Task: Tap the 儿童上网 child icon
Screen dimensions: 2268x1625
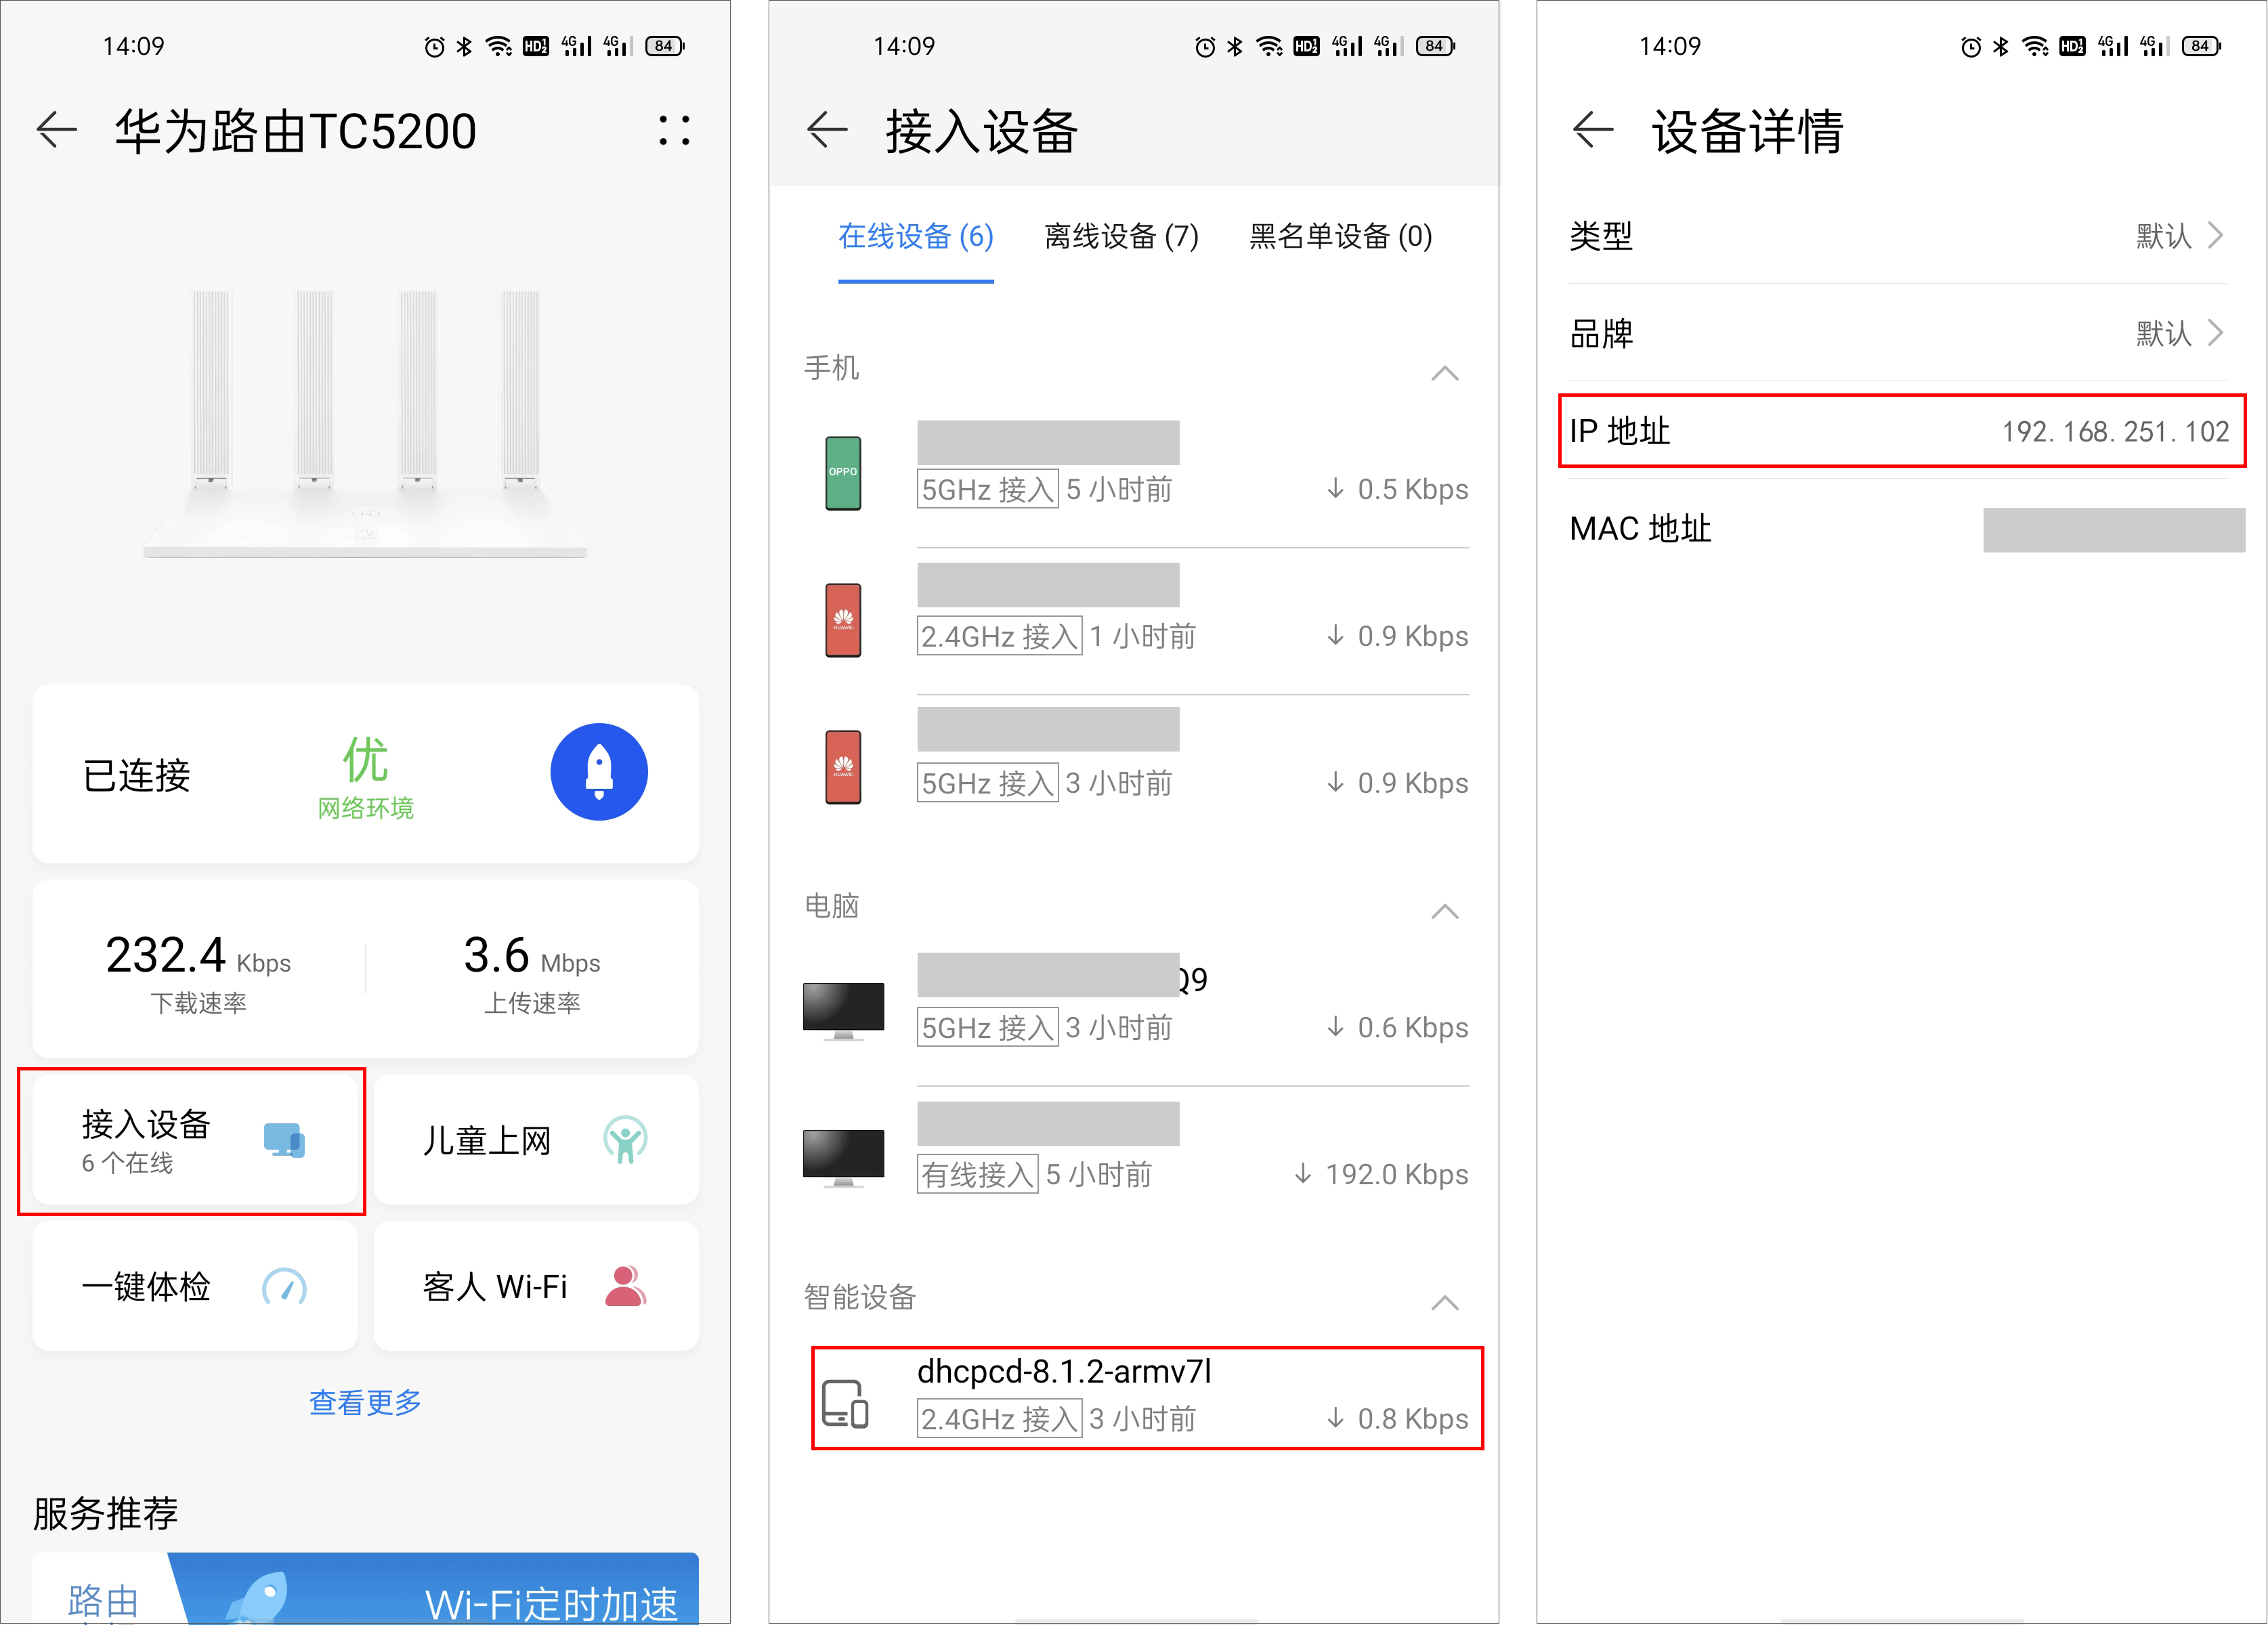Action: click(x=625, y=1139)
